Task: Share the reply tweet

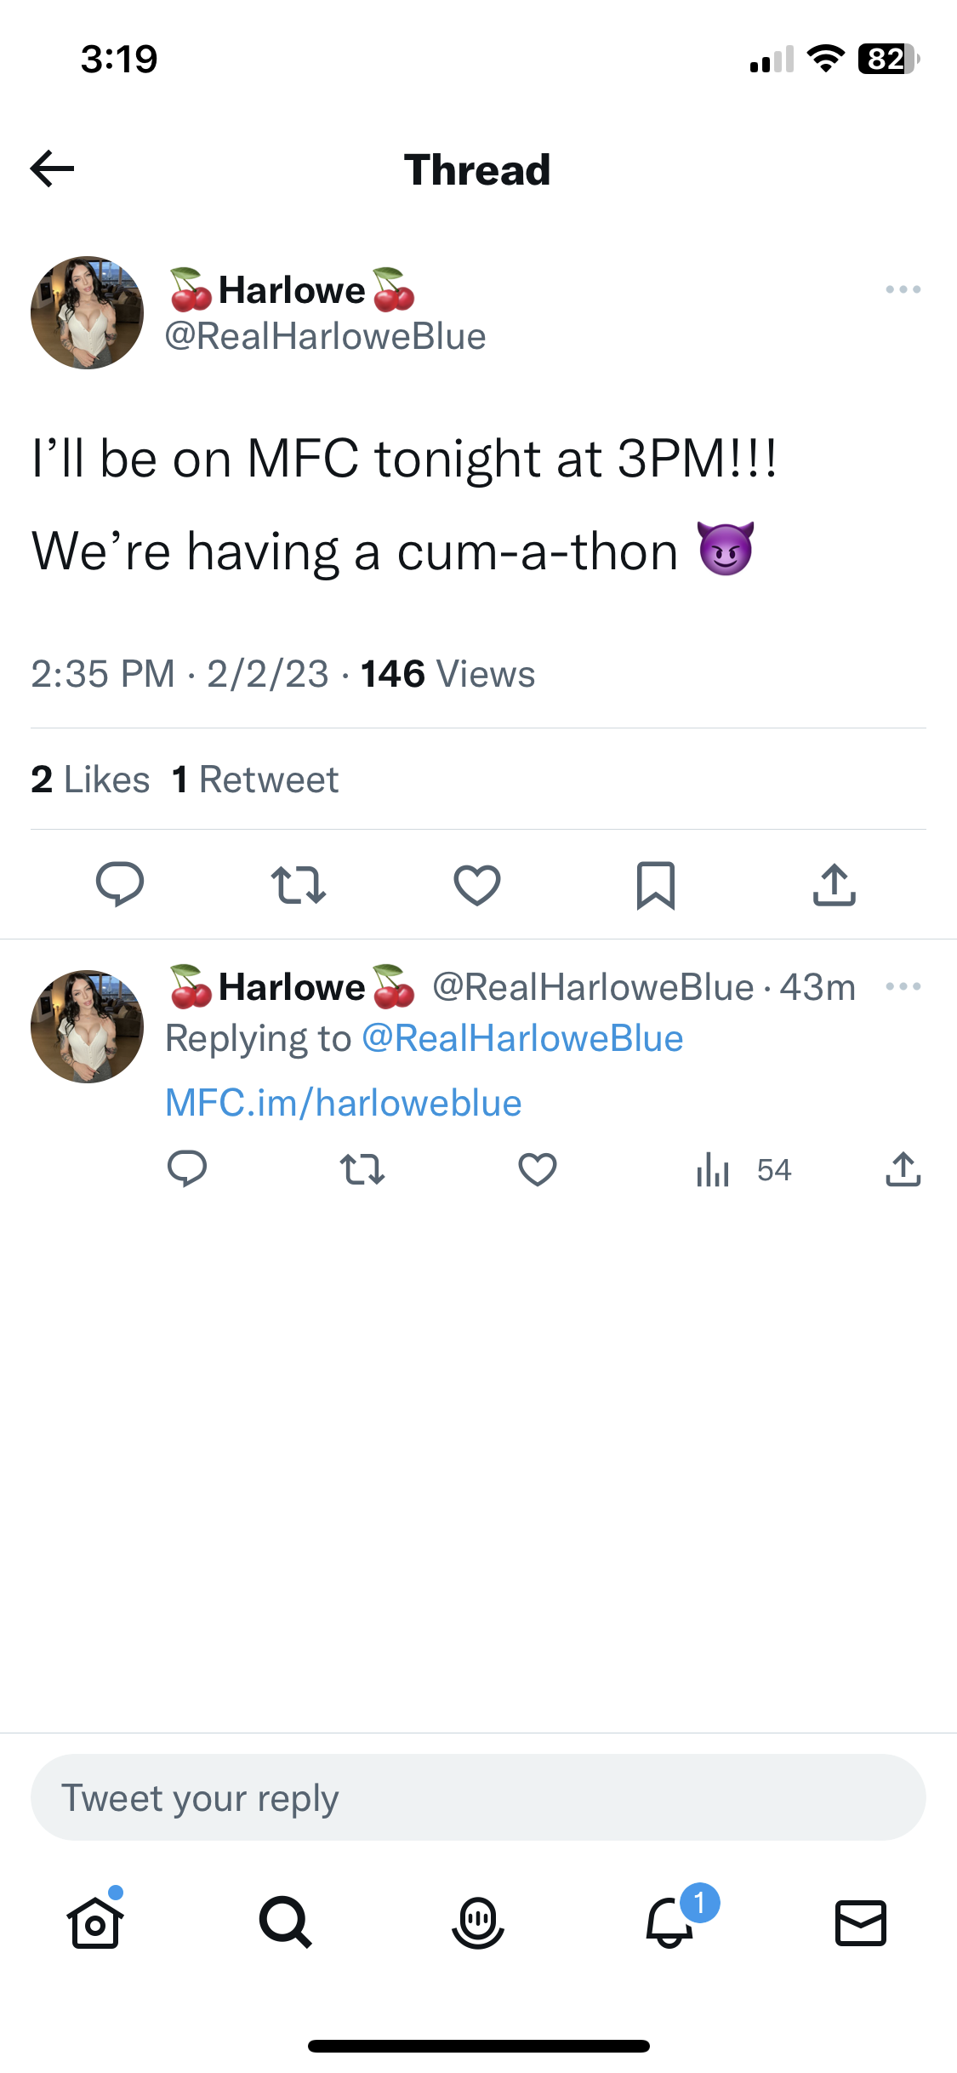Action: tap(903, 1169)
